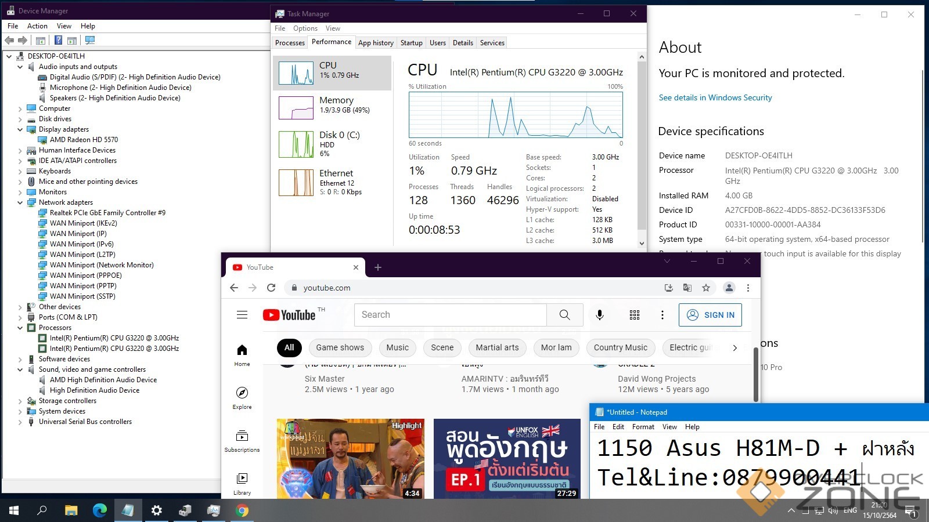This screenshot has width=929, height=522.
Task: Open YouTube hamburger guide menu
Action: pos(242,315)
